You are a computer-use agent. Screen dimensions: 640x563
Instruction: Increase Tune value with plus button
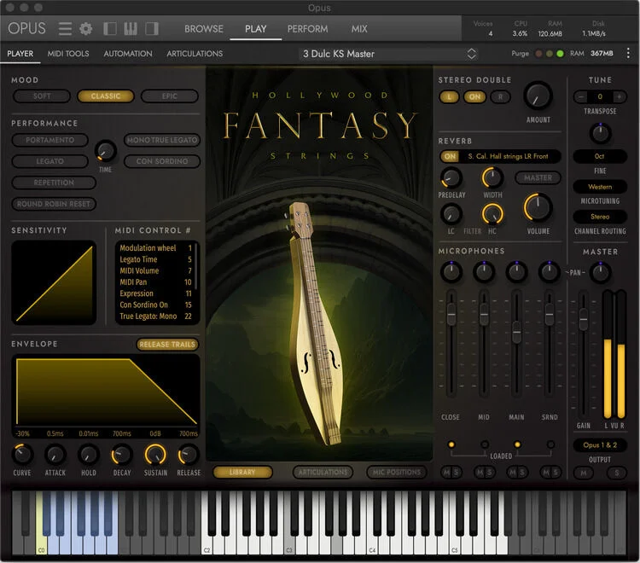point(619,96)
